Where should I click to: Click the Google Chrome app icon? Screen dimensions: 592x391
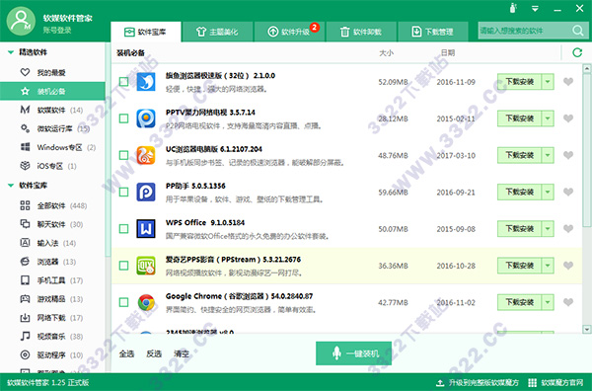[146, 302]
